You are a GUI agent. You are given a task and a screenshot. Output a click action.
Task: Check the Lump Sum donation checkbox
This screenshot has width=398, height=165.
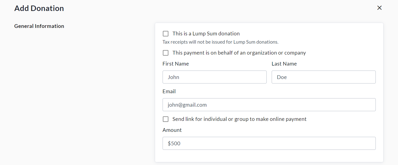point(166,34)
